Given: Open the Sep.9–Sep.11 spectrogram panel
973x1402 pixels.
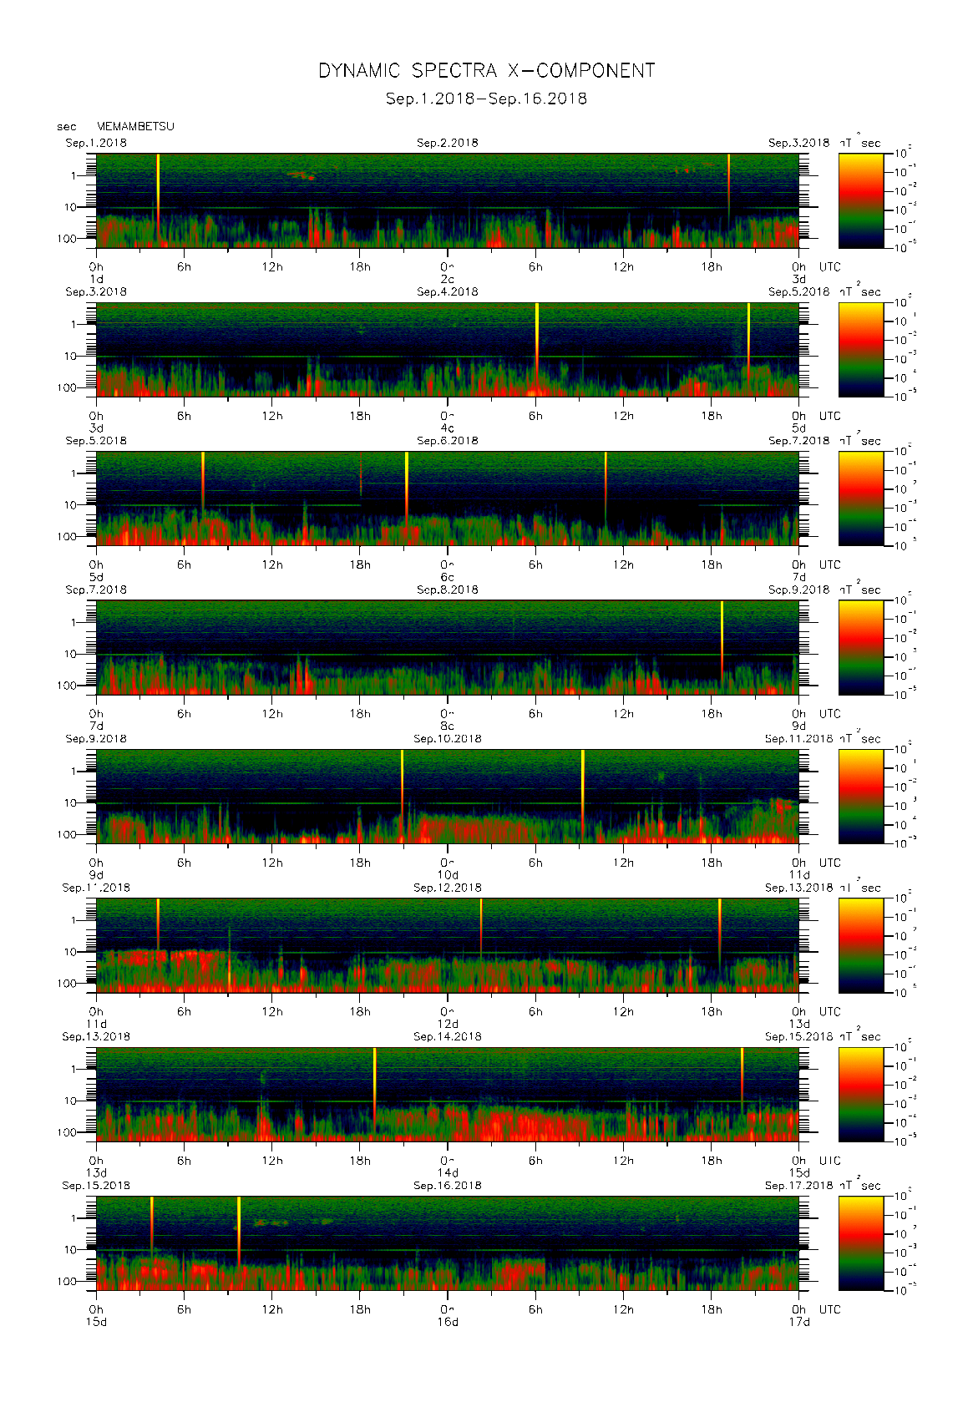Looking at the screenshot, I should (x=448, y=796).
